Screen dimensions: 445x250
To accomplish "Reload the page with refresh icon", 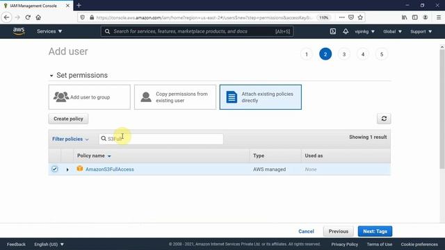I will (x=28, y=17).
